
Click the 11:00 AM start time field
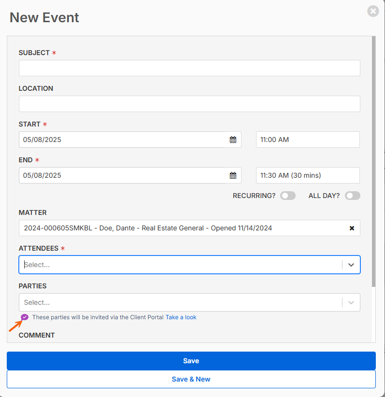tap(308, 140)
